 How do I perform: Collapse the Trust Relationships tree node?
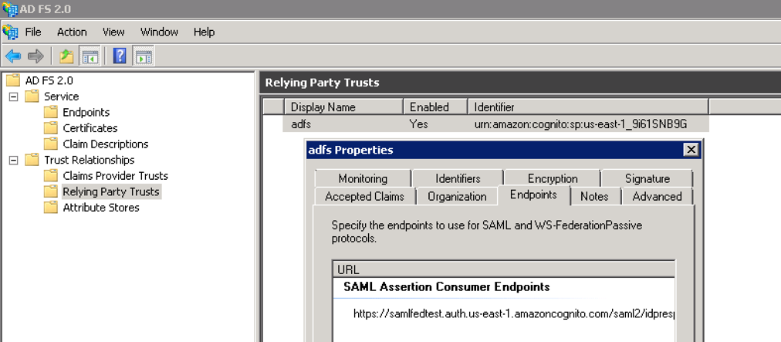13,160
